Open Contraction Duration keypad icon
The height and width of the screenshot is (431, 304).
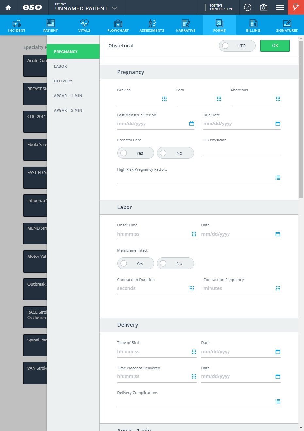pos(192,288)
